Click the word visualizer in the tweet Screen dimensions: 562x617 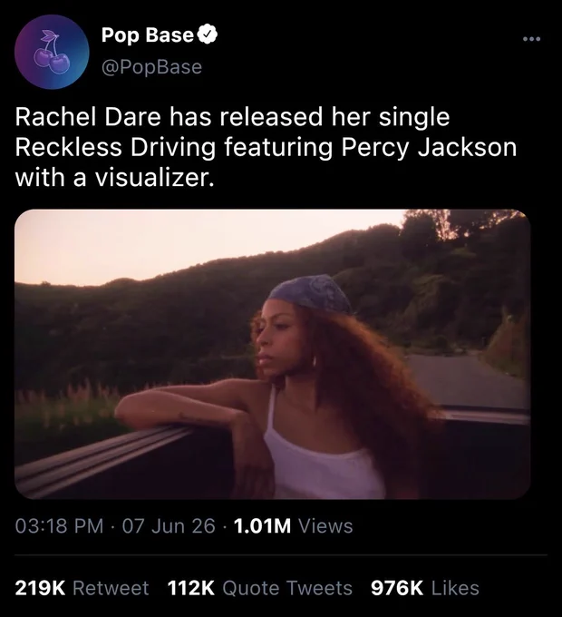(155, 178)
